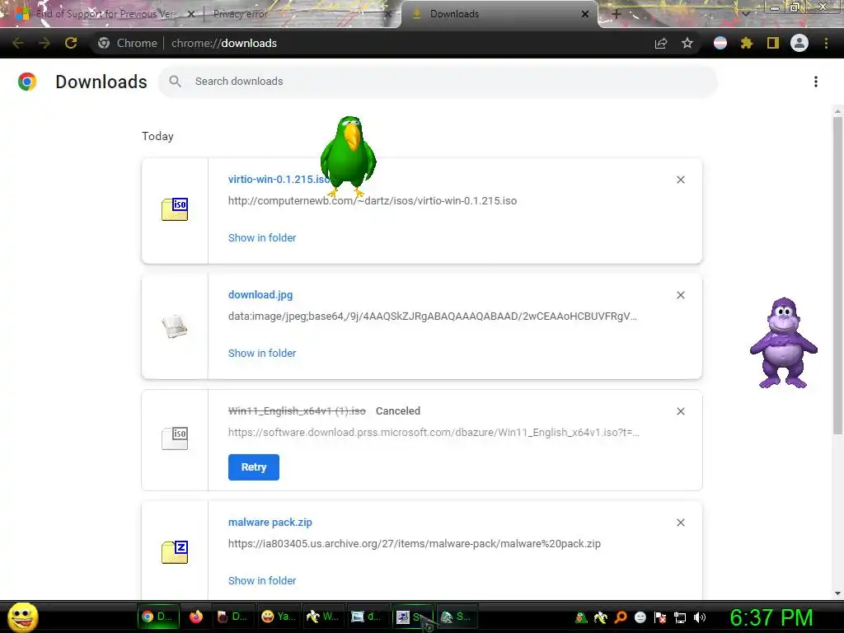Screen dimensions: 844x633
Task: Select the Chrome taskbar button
Action: [158, 617]
